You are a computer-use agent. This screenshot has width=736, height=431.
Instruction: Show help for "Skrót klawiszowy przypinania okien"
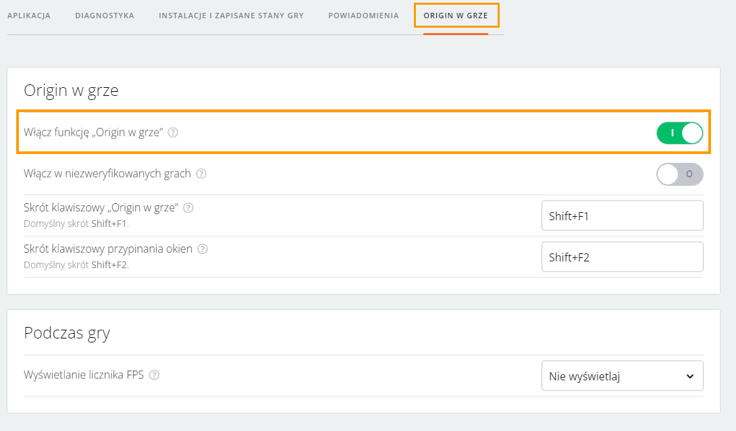click(203, 249)
